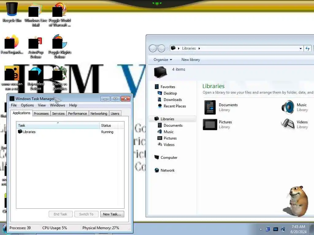This screenshot has width=314, height=235.
Task: Show hidden system tray icons
Action: [261, 229]
